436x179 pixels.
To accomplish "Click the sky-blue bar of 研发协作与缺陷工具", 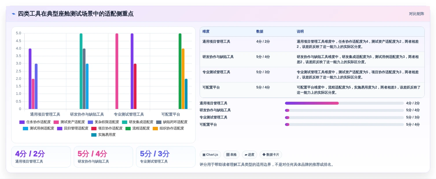I will [x=87, y=86].
